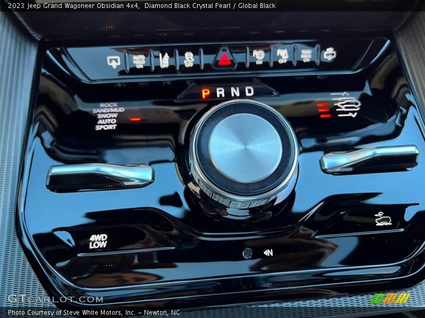Image resolution: width=425 pixels, height=318 pixels.
Task: Select the SPORT drive mode
Action: pos(106,127)
